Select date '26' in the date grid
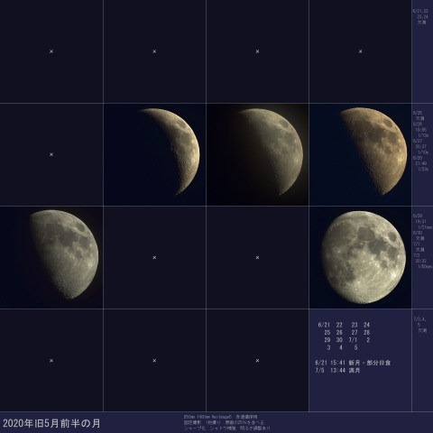This screenshot has height=433, width=433. click(339, 332)
